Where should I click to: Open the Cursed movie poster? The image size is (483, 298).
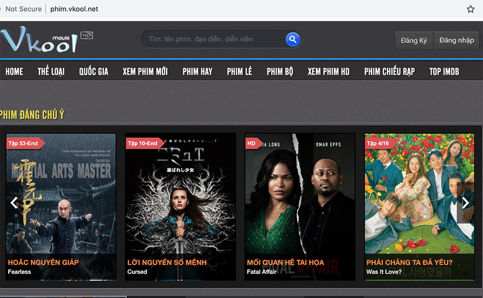coord(180,198)
